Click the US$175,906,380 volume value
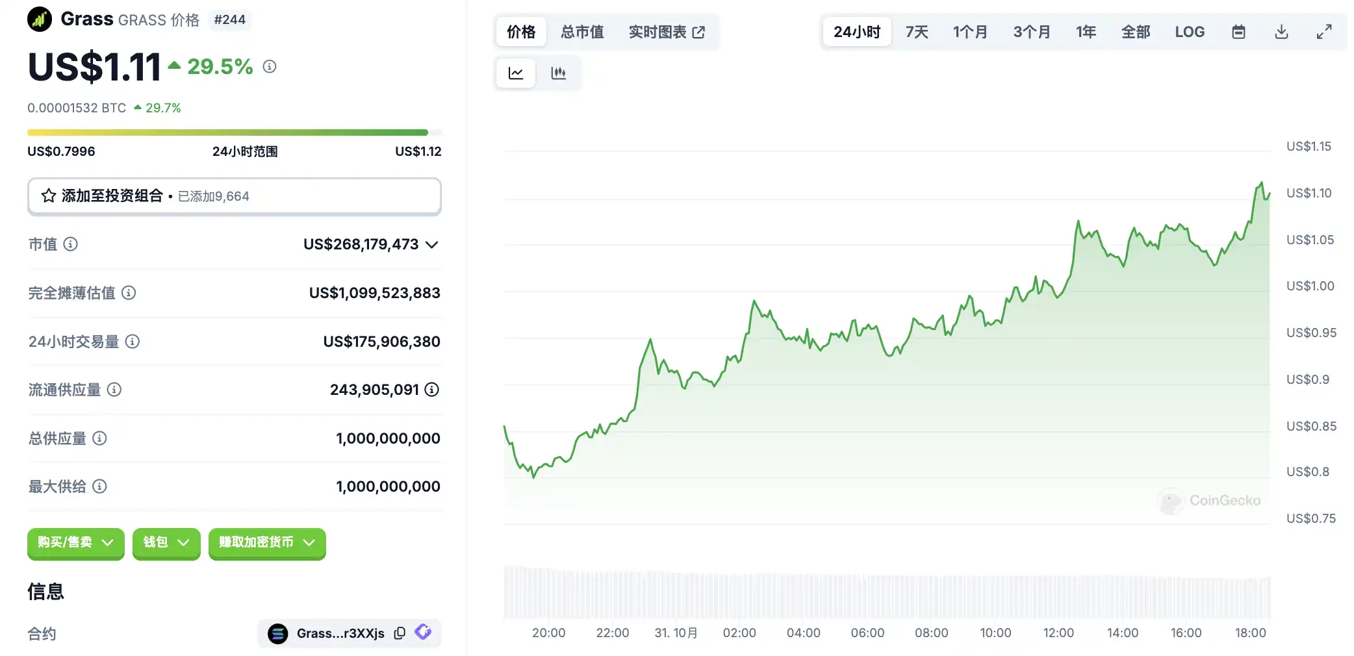Screen dimensions: 1354x656 [382, 342]
